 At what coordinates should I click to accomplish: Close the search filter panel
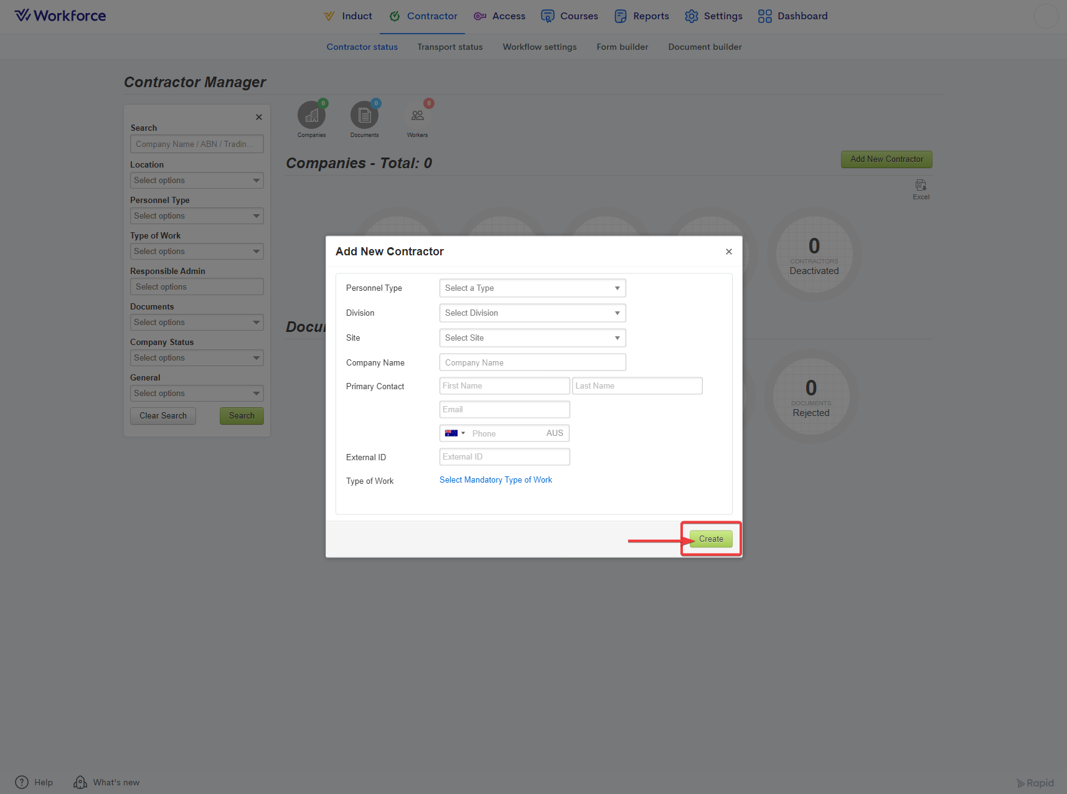click(x=259, y=117)
